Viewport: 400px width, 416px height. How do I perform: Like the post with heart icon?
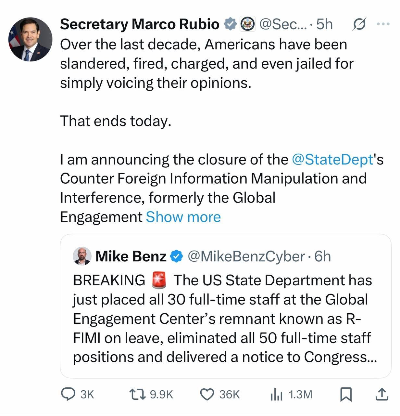(x=207, y=394)
